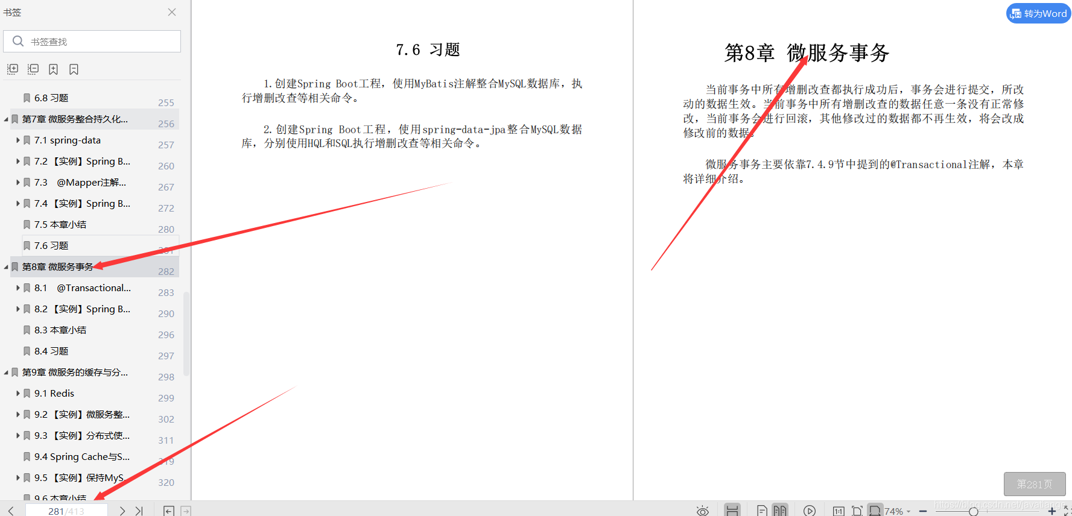Click the 第281页 page indicator badge
1072x516 pixels.
pos(1035,484)
